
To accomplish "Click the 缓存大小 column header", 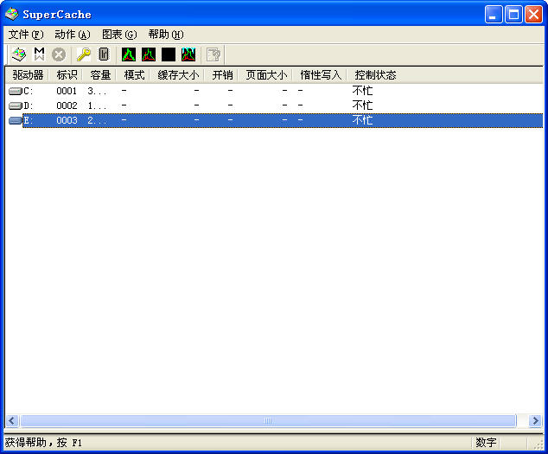I will tap(178, 75).
